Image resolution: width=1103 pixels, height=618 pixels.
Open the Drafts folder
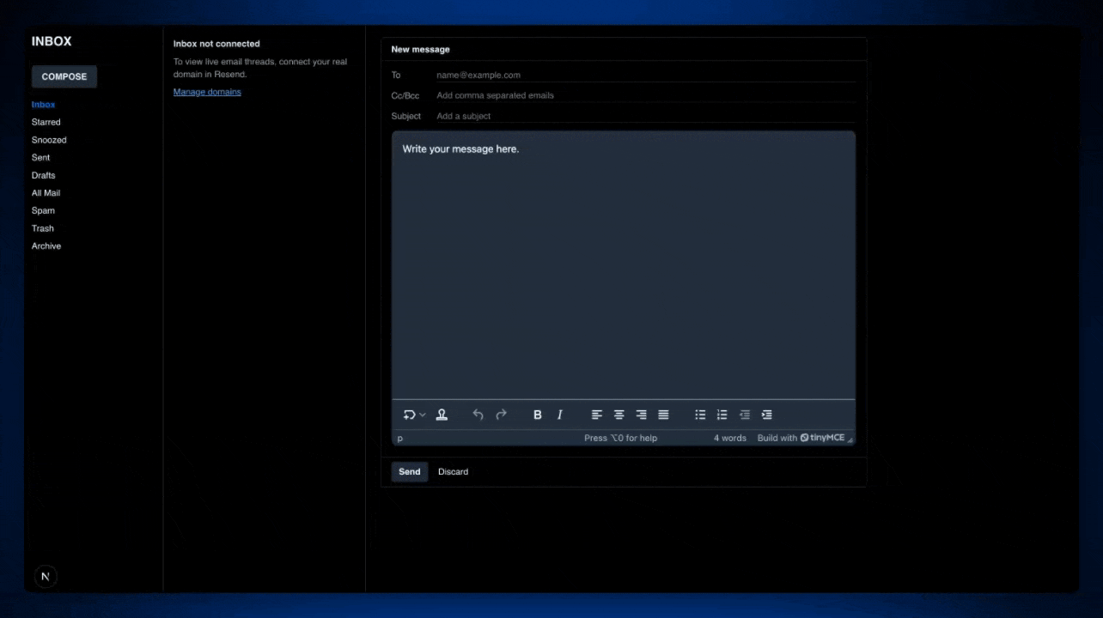coord(43,175)
